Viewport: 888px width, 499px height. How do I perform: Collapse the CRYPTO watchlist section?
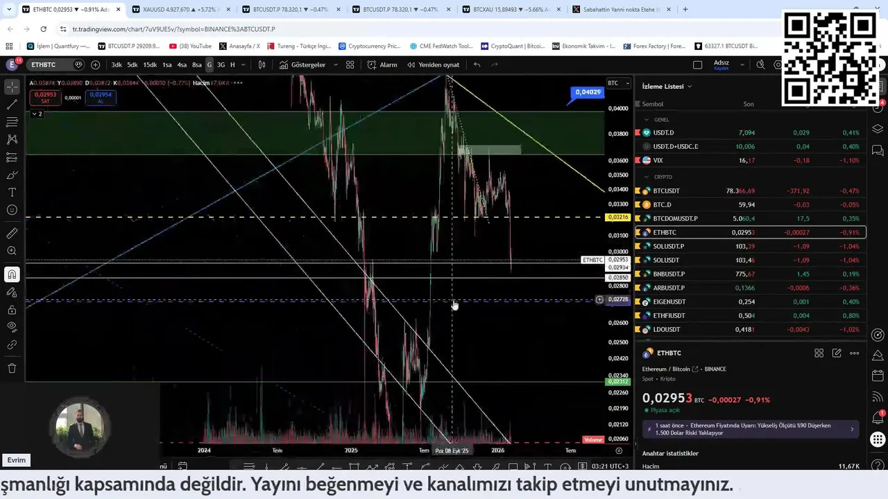point(647,177)
